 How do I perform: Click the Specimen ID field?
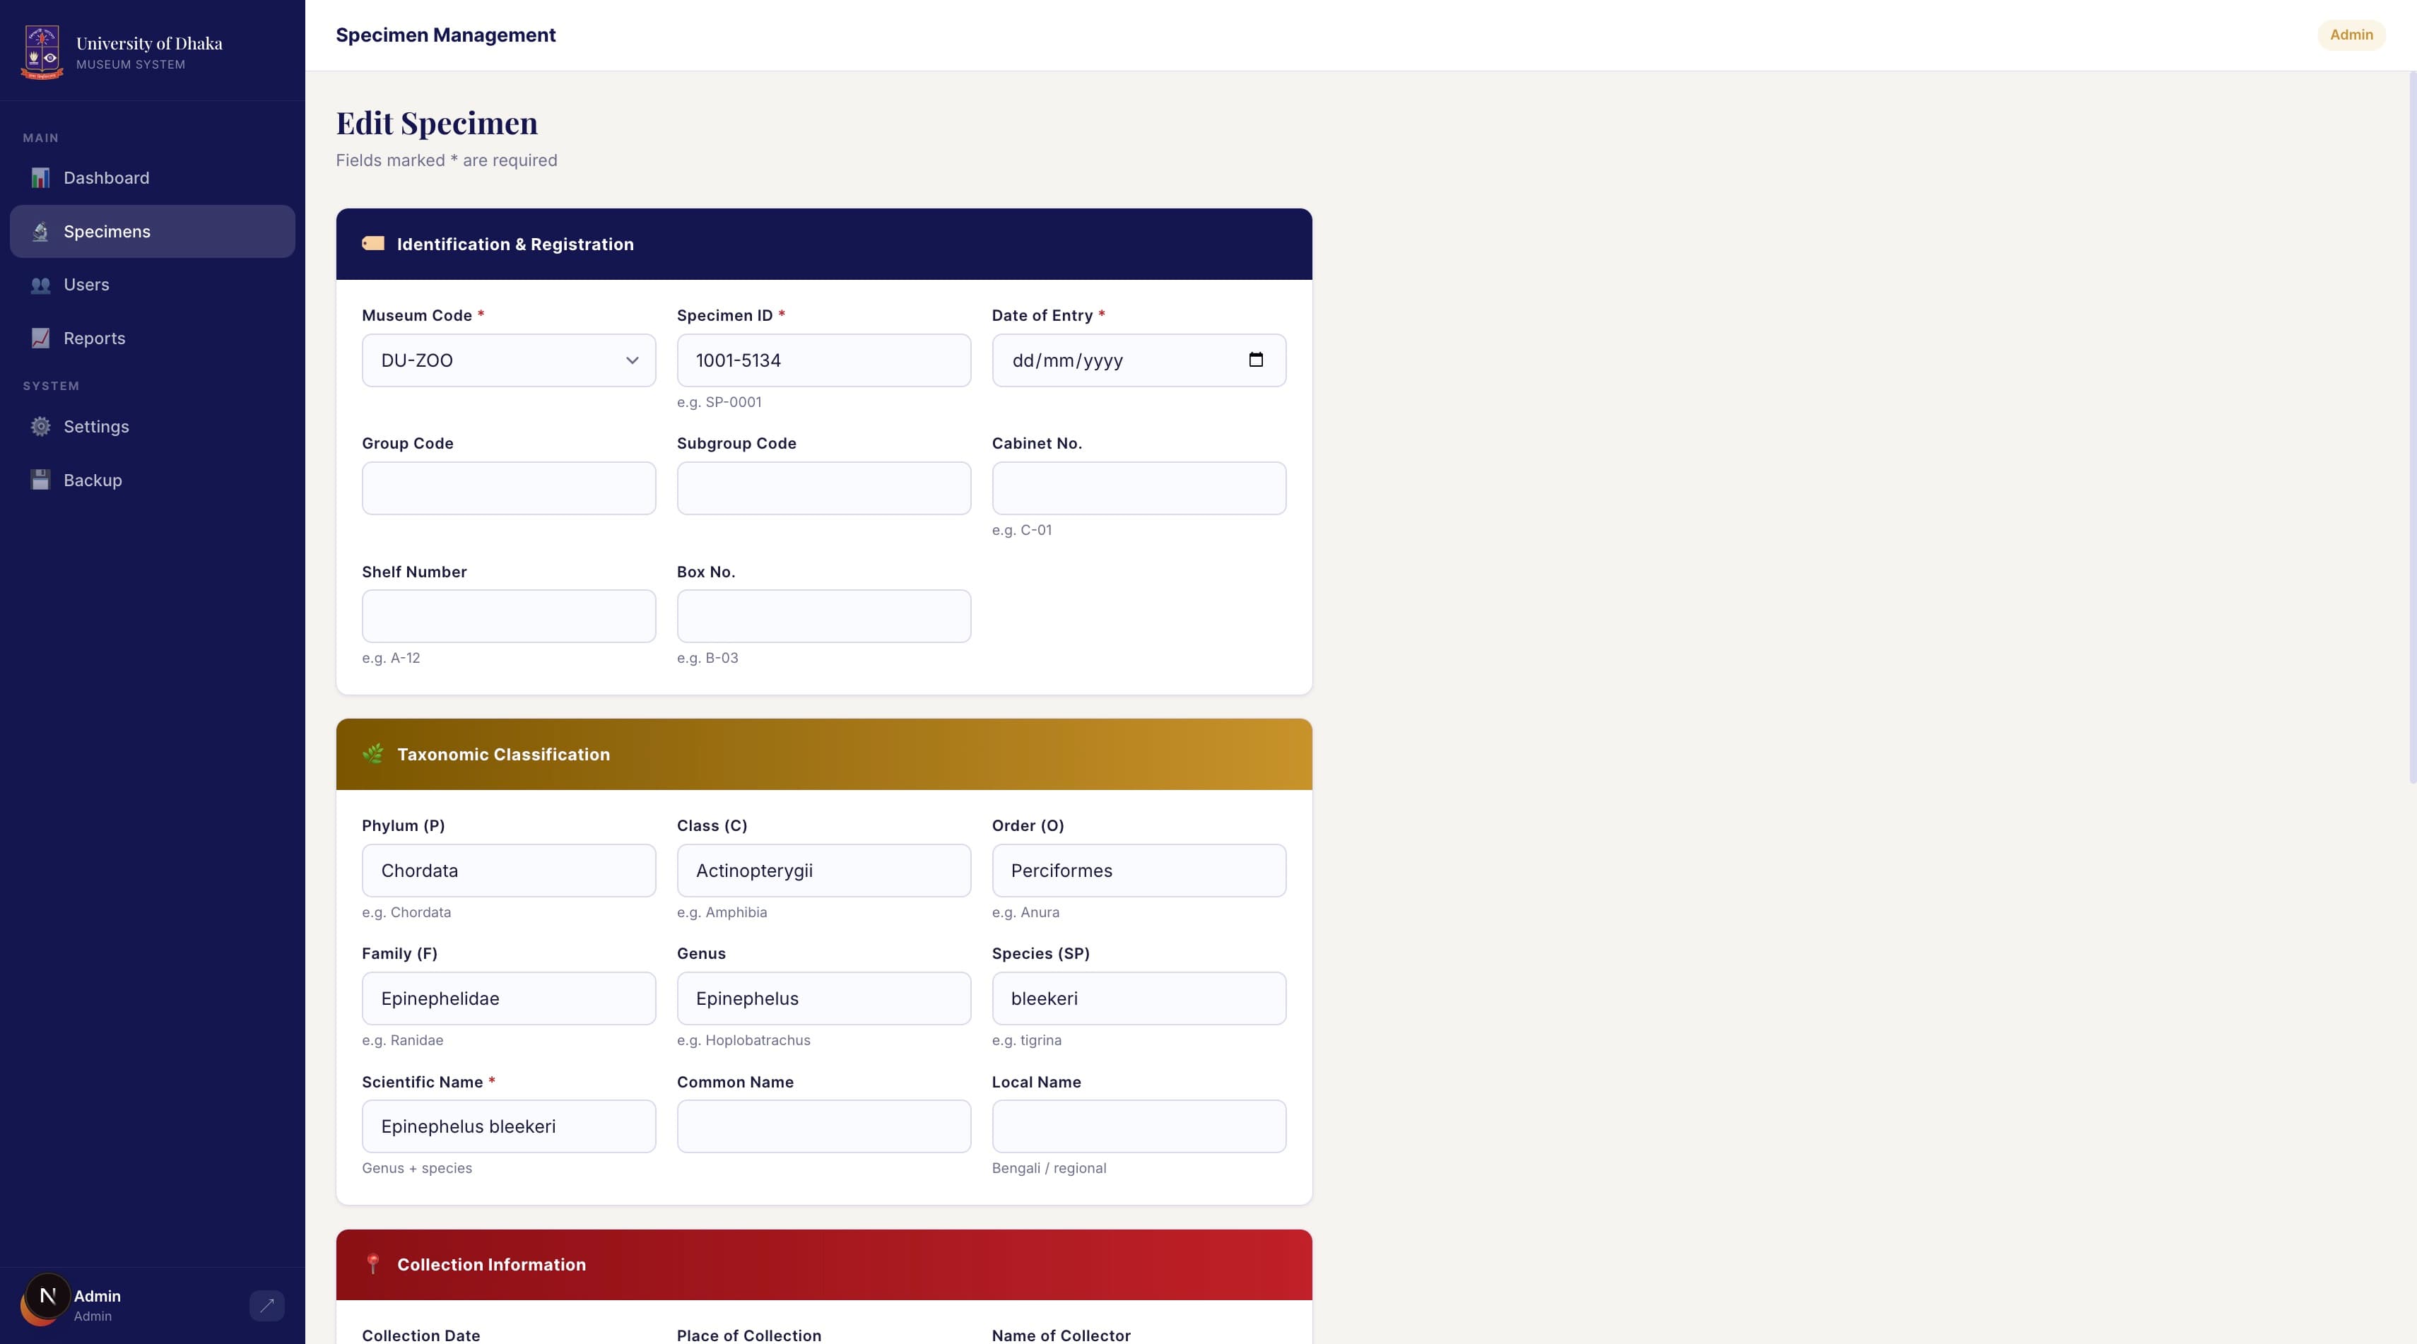(824, 360)
